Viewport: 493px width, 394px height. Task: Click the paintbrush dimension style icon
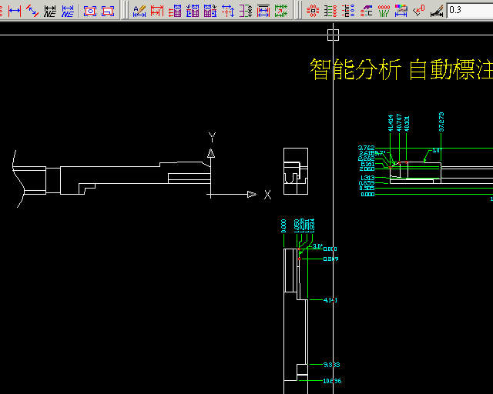[437, 11]
